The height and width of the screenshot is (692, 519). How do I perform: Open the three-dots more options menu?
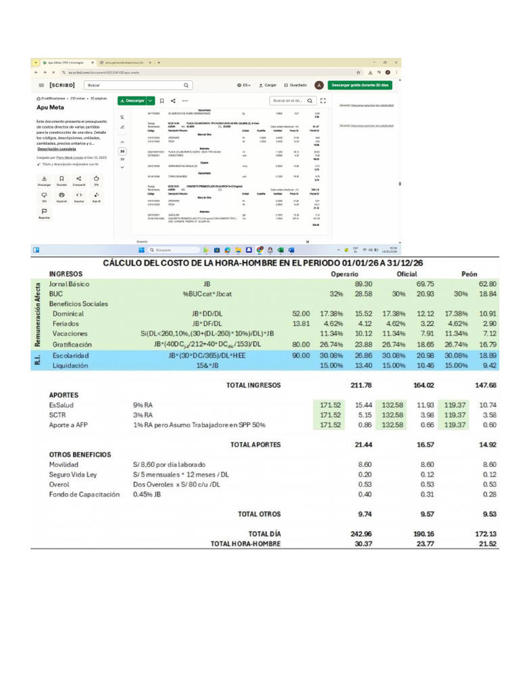tap(185, 101)
